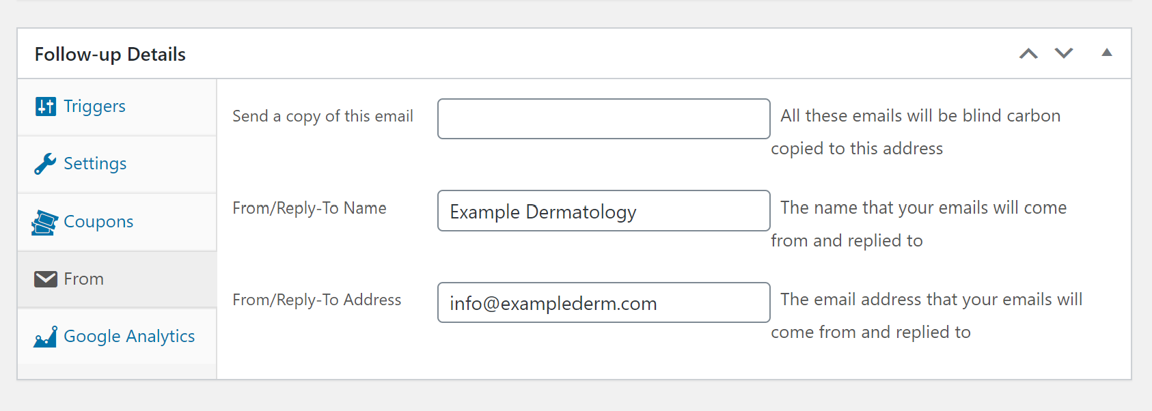This screenshot has height=411, width=1152.
Task: Click the Settings wrench icon
Action: [x=45, y=164]
